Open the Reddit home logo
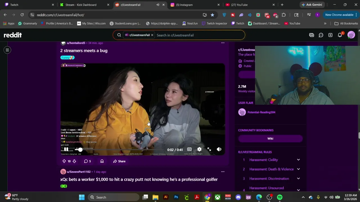Screen dimensions: 360x202 coord(13,35)
